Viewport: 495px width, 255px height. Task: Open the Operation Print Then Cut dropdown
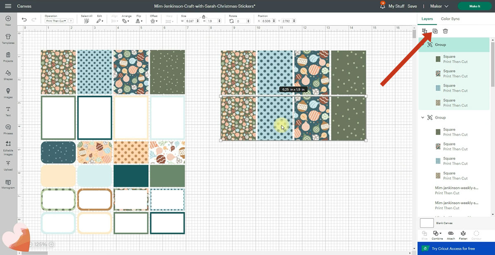click(56, 21)
